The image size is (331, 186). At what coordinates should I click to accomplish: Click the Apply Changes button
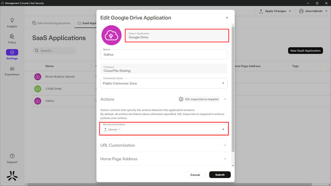(x=275, y=11)
